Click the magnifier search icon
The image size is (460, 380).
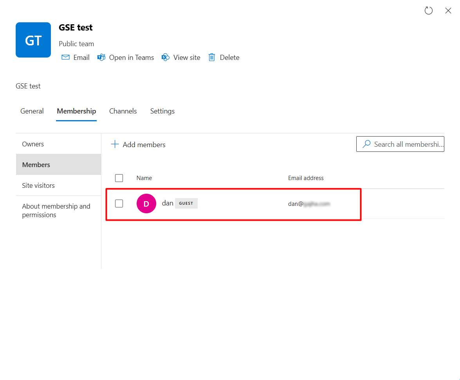(366, 144)
